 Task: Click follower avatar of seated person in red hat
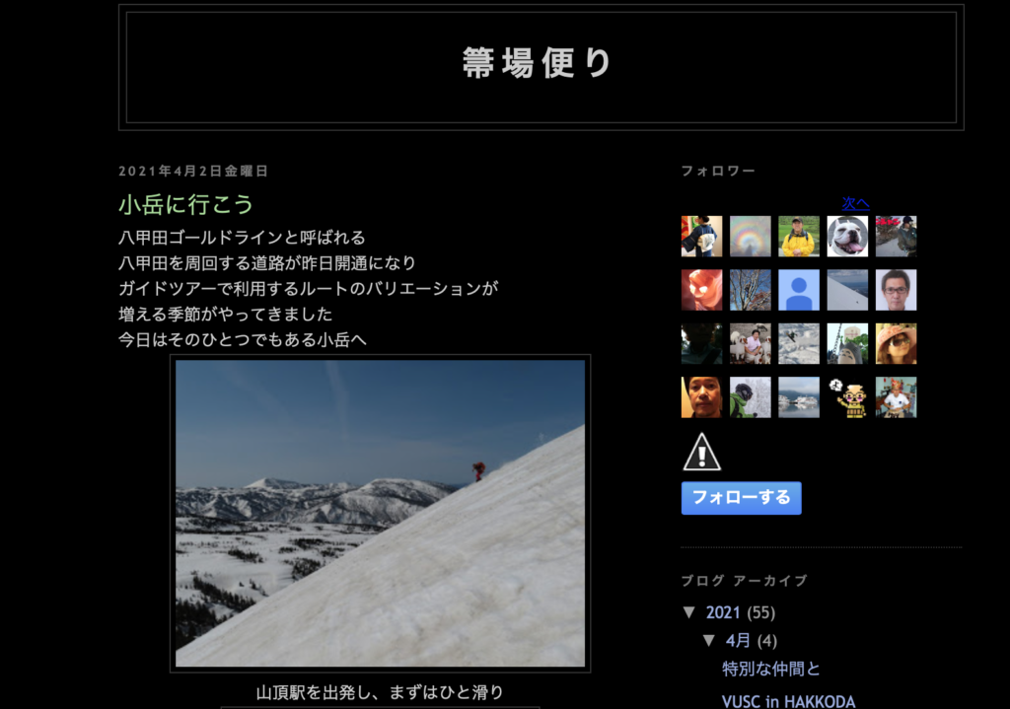point(896,397)
